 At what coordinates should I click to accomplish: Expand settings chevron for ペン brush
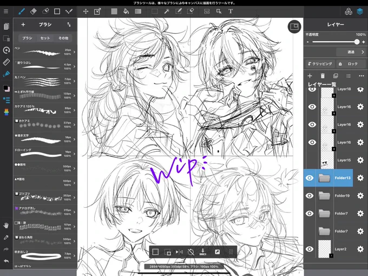click(74, 52)
